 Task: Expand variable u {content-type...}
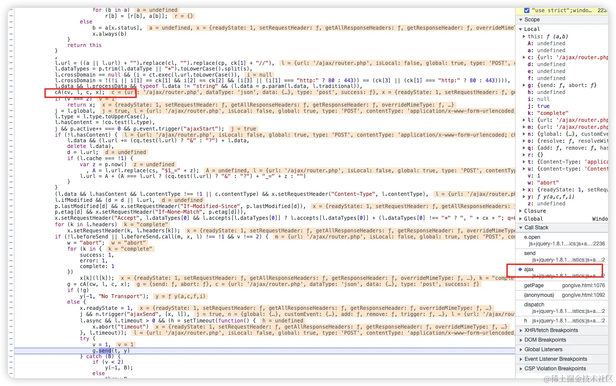pos(524,169)
